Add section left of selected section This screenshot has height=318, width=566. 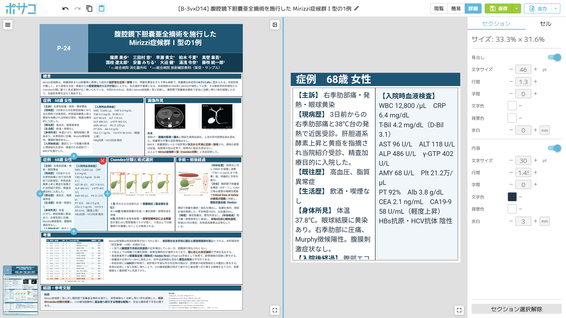40,194
